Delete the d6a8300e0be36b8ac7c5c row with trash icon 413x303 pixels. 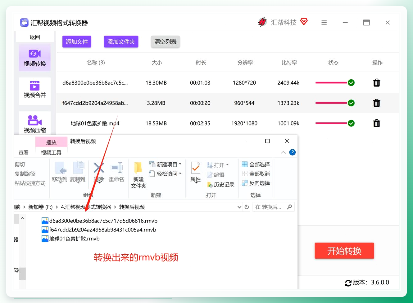(376, 83)
